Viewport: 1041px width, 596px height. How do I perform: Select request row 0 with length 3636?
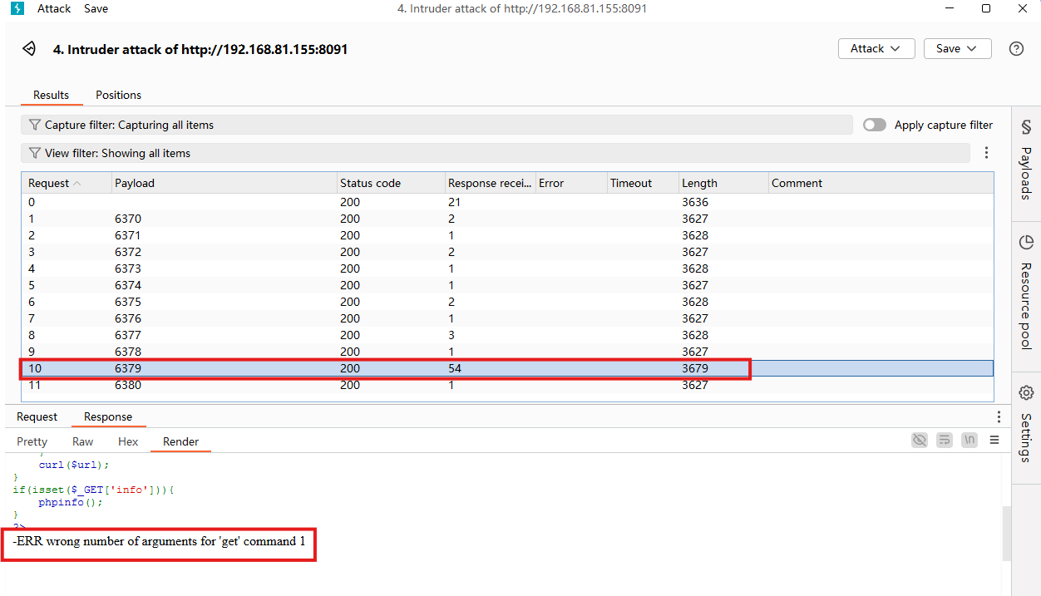(507, 202)
